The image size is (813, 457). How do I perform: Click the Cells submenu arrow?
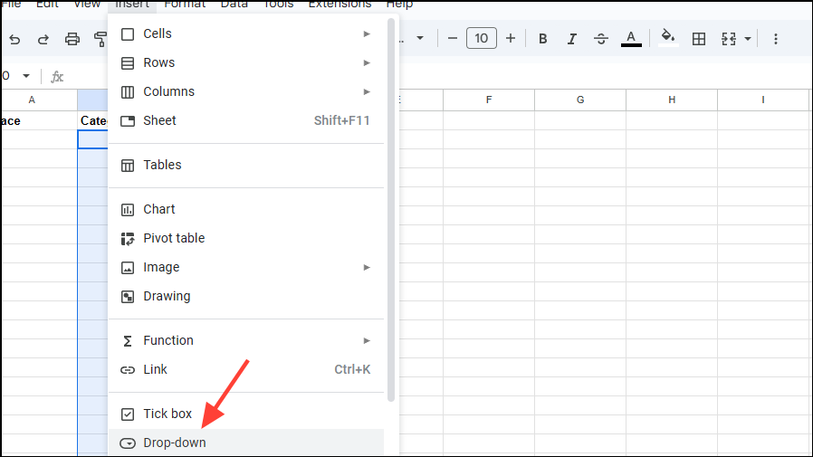click(x=367, y=33)
